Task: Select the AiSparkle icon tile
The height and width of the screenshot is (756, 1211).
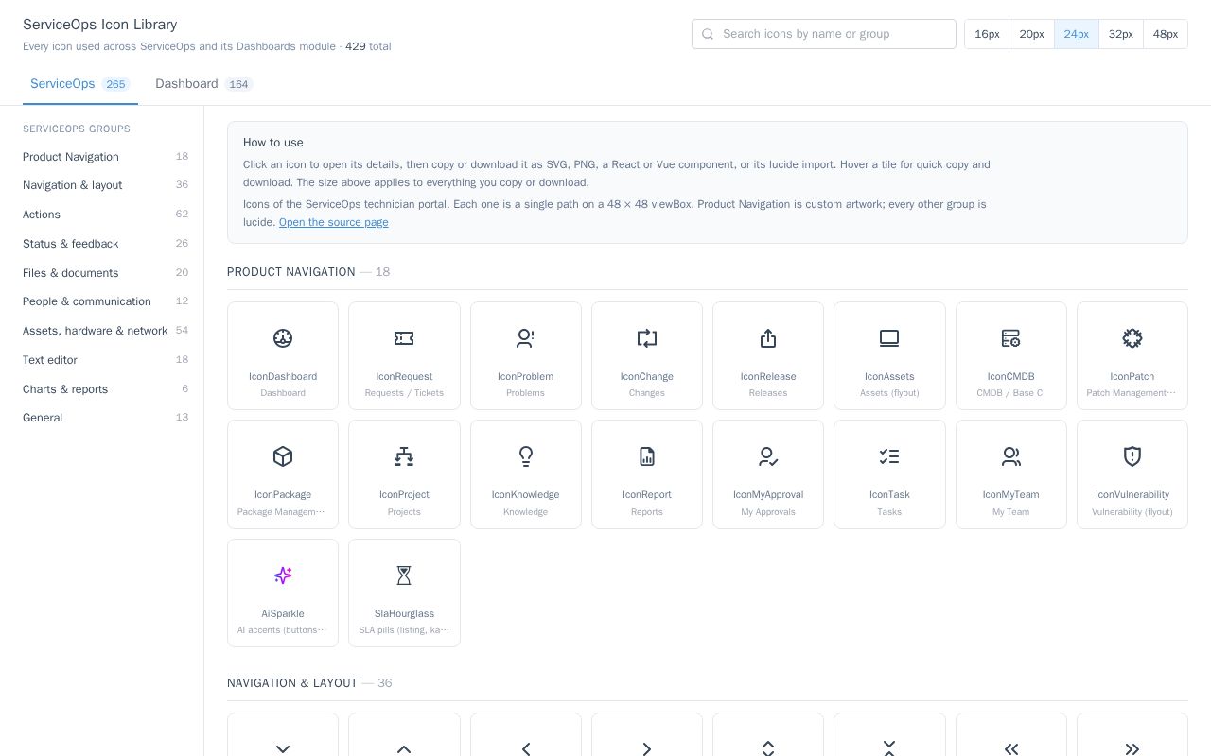Action: click(283, 593)
